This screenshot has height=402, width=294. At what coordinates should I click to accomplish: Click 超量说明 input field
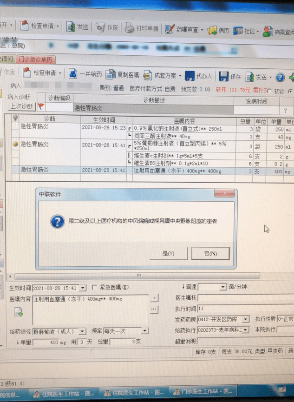coord(246,341)
